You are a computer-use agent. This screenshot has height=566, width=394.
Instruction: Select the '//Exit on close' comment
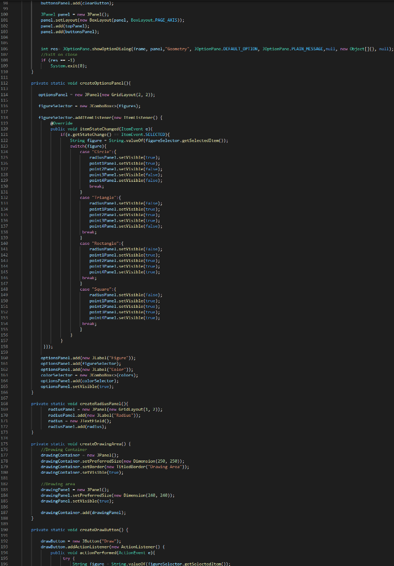59,55
